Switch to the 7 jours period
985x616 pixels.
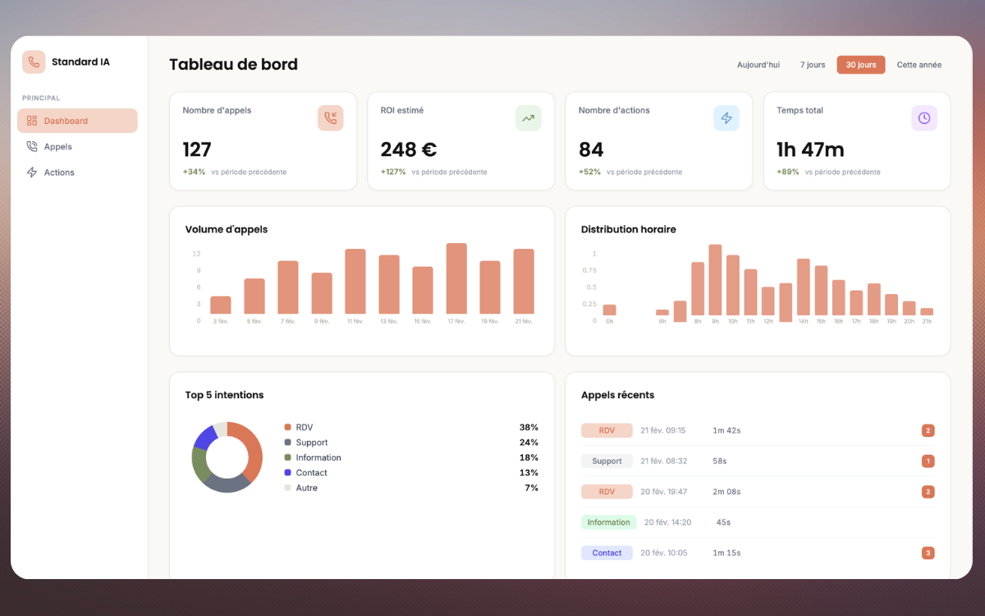click(813, 65)
